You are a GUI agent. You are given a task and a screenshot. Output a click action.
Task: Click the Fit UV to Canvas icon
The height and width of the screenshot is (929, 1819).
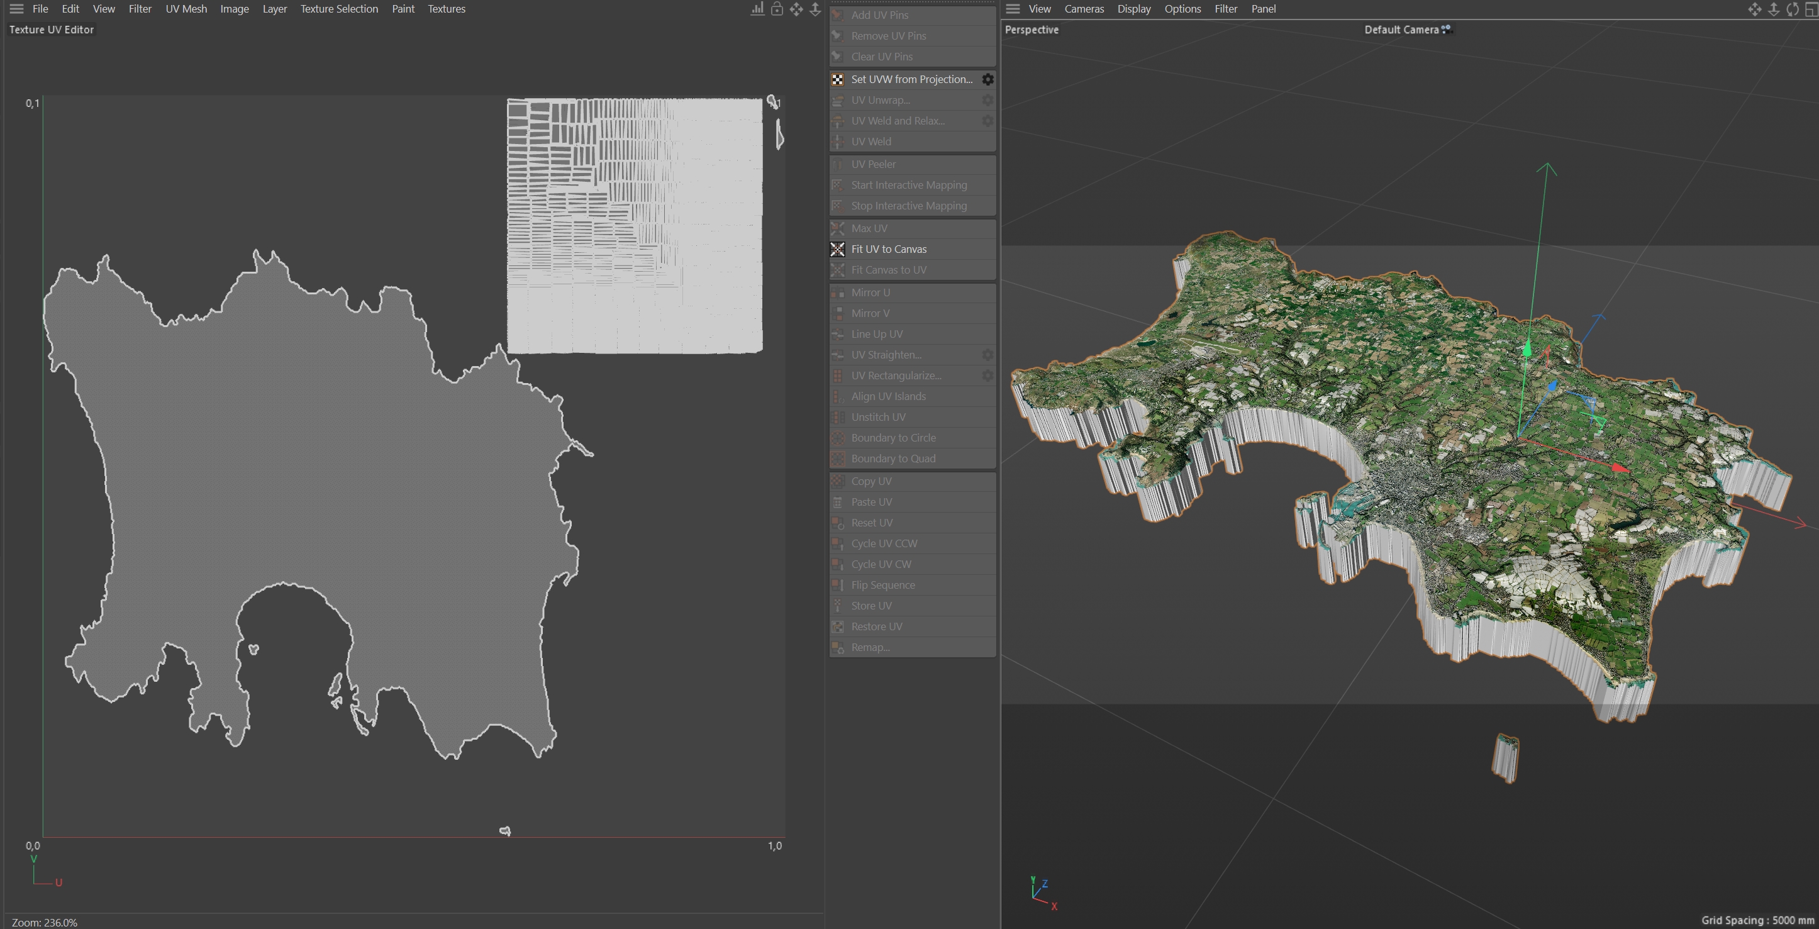[837, 249]
